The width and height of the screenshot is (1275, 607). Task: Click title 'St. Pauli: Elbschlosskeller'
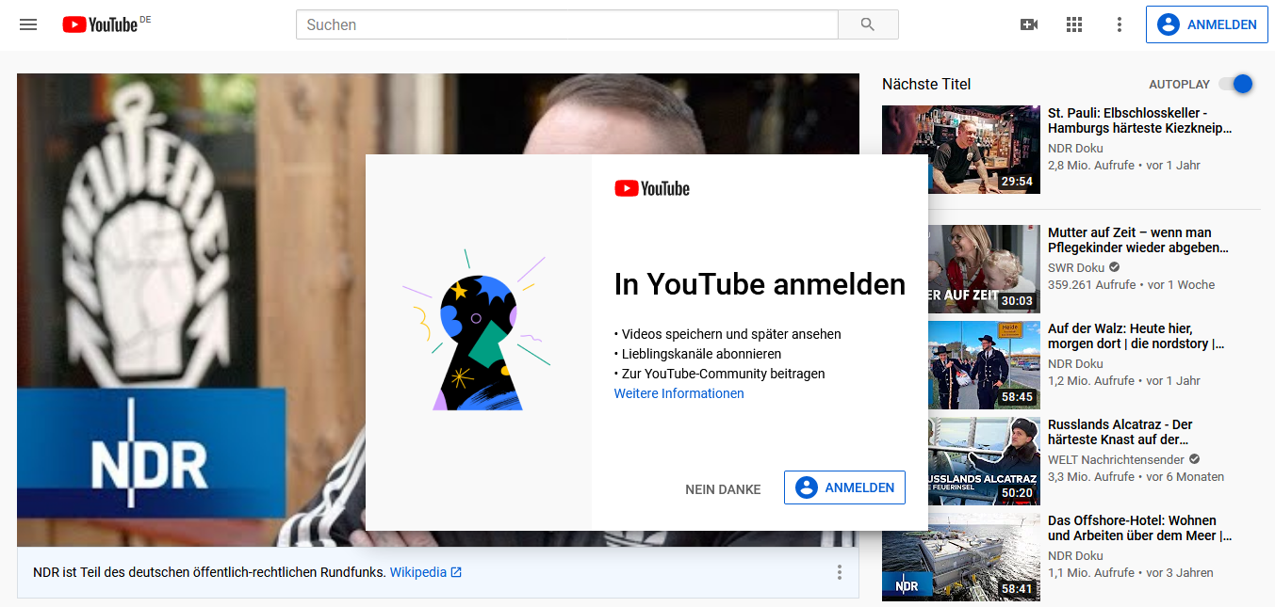(x=1140, y=120)
